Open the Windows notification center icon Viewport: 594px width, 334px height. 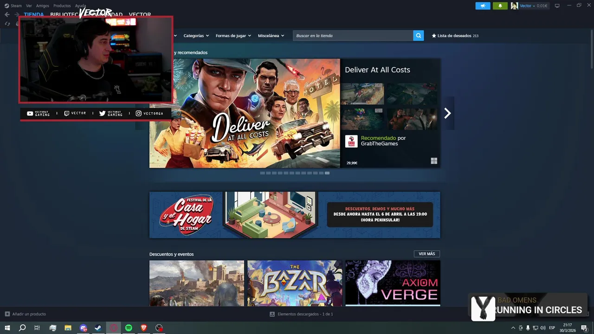pos(584,328)
